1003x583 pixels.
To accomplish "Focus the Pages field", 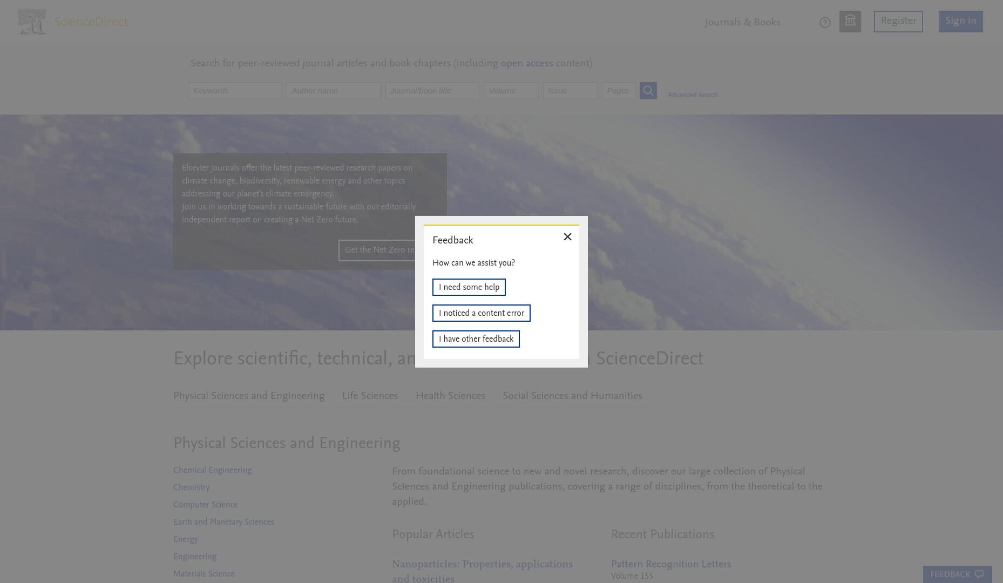I will point(619,91).
